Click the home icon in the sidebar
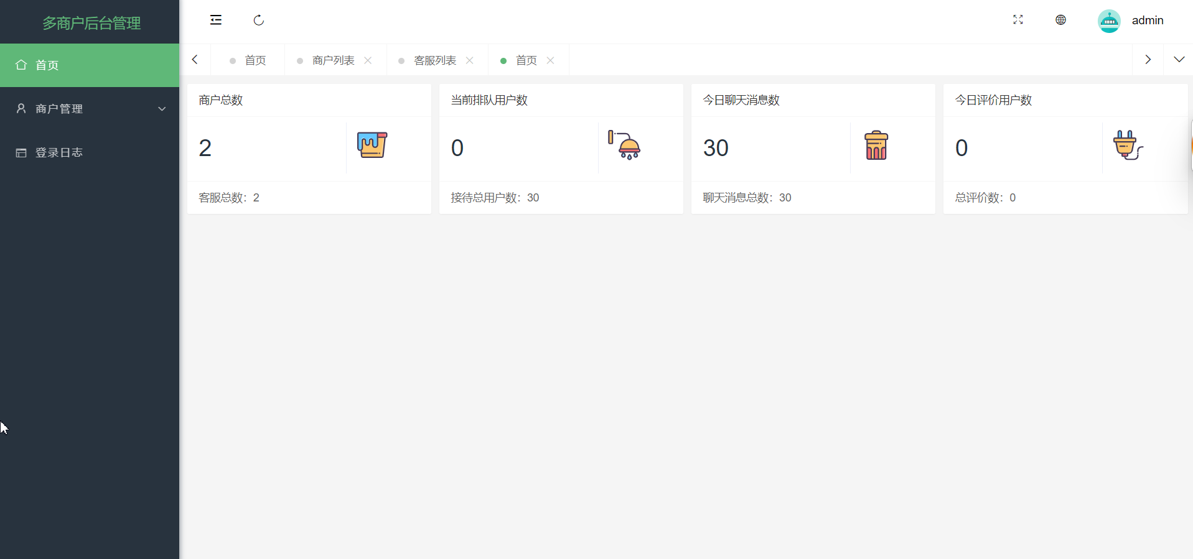This screenshot has height=559, width=1193. pyautogui.click(x=21, y=65)
